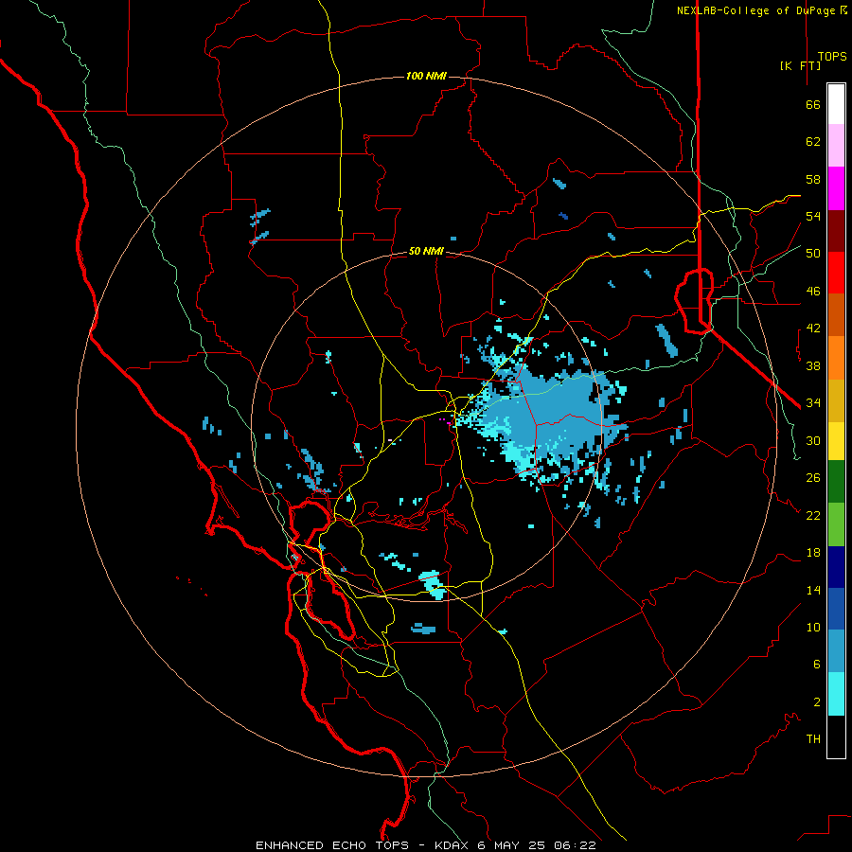852x852 pixels.
Task: Click the dark orange legend swatch
Action: [x=836, y=315]
